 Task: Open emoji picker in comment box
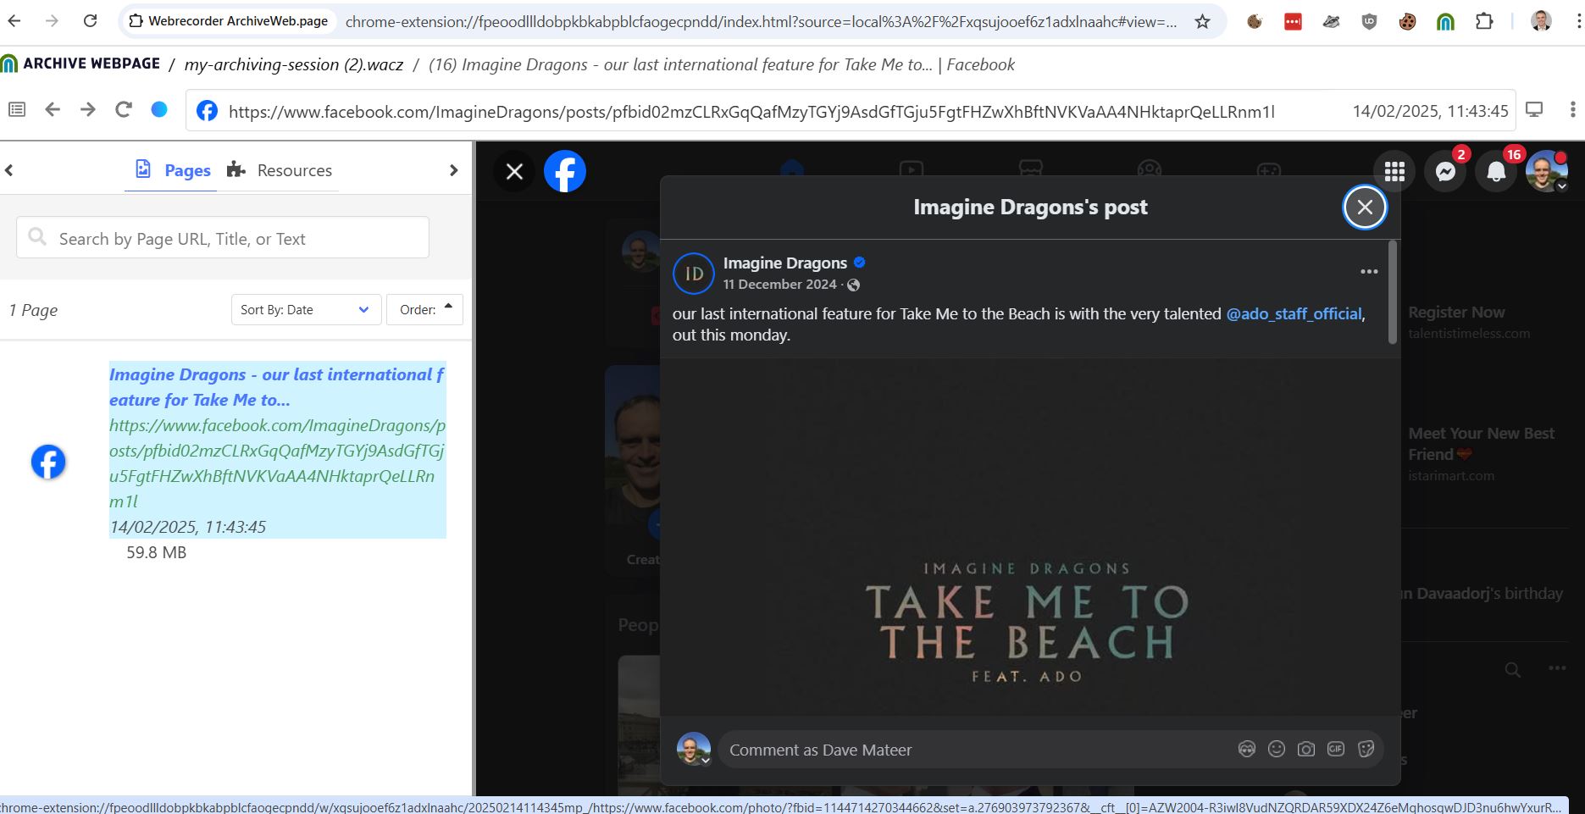[1277, 750]
